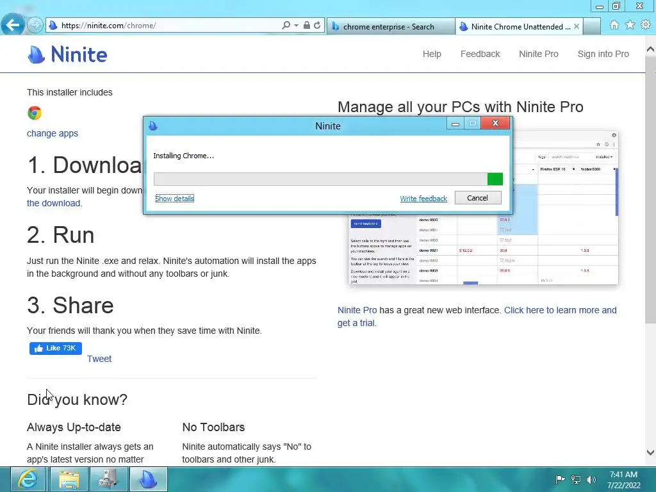Image resolution: width=656 pixels, height=492 pixels.
Task: Open the Server Manager taskbar icon
Action: (x=108, y=479)
